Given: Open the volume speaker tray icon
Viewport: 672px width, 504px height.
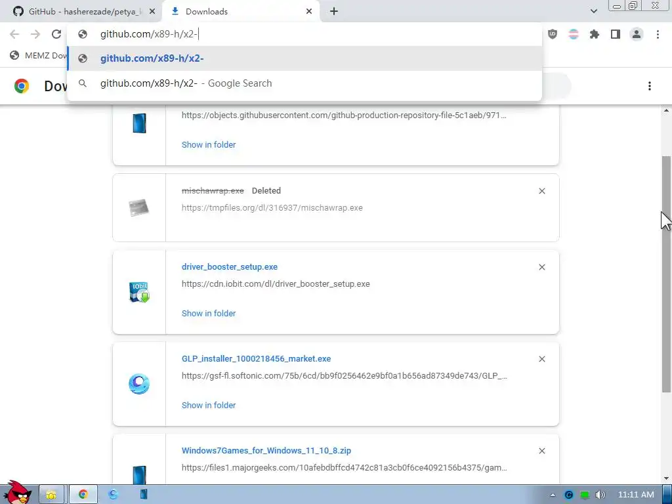Looking at the screenshot, I should point(600,495).
